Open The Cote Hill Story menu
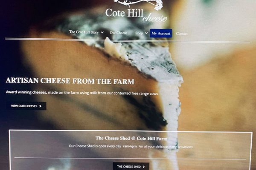This screenshot has height=170, width=256. (x=84, y=32)
